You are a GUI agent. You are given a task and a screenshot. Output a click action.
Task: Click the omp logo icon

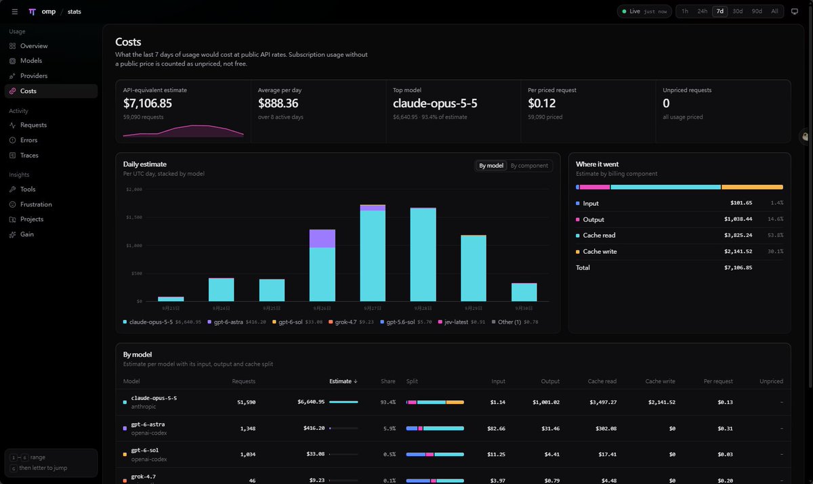tap(33, 12)
